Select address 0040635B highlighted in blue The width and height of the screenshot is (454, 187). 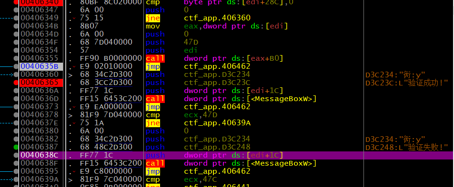(x=40, y=66)
